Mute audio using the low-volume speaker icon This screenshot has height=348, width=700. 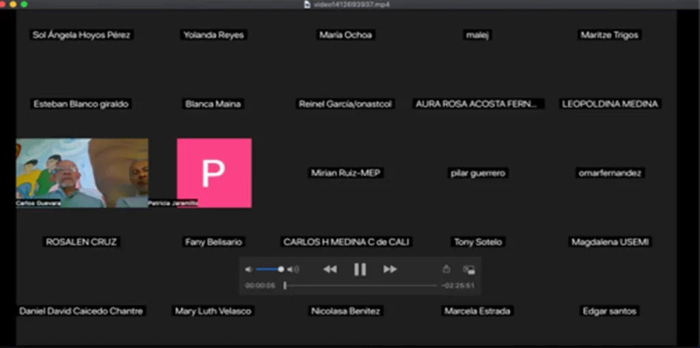(248, 269)
